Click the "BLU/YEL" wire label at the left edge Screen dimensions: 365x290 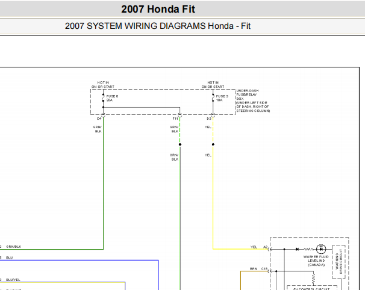pos(13,280)
